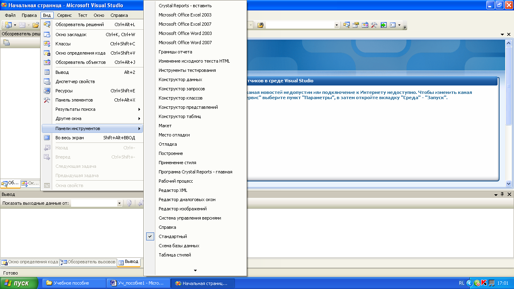Choose Окно определения кода menu entry
Screen dimensions: 514x289
click(92, 53)
